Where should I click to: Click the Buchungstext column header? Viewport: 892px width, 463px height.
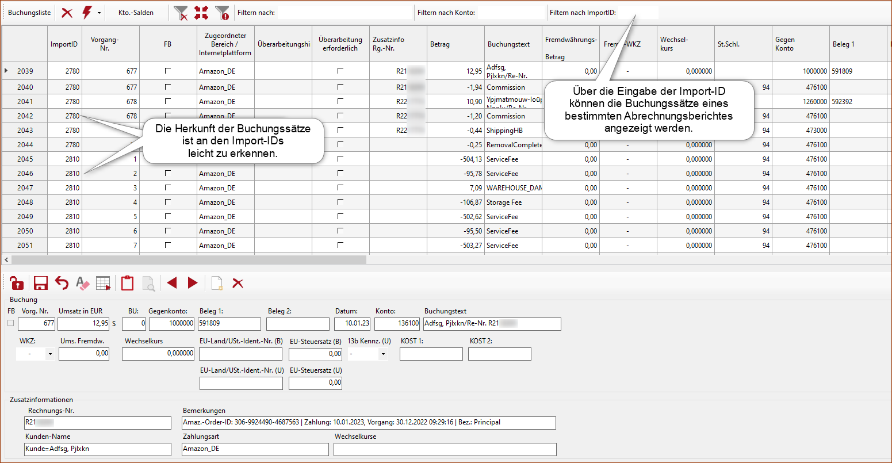(513, 44)
